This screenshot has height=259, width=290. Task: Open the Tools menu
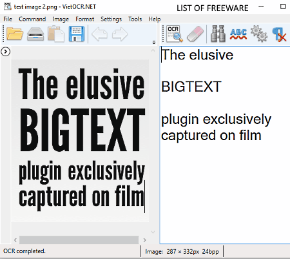click(x=135, y=19)
